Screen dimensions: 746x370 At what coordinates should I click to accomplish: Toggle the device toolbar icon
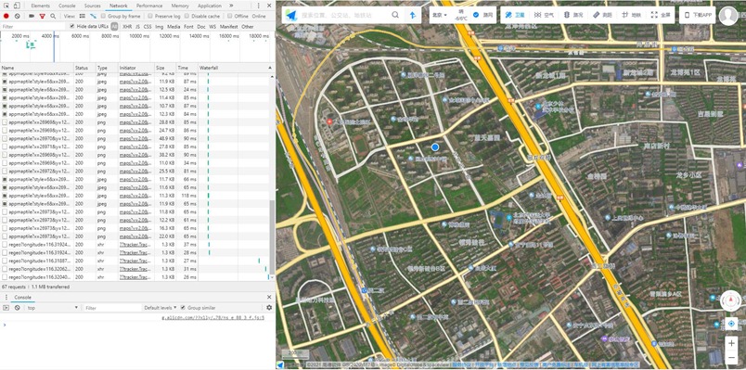point(17,6)
